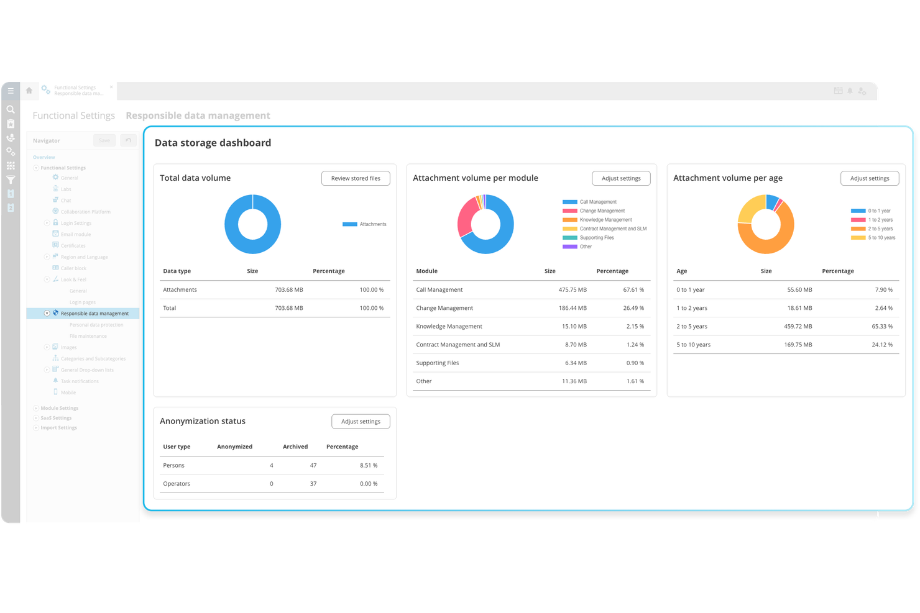Click the Review stored files button
Viewport: 920px width, 613px height.
point(356,178)
